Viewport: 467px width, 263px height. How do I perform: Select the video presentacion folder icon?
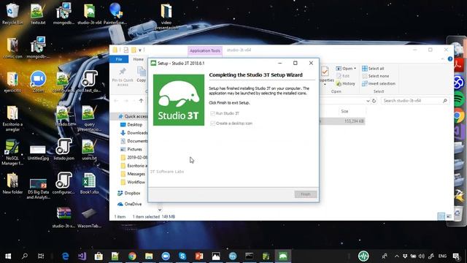point(166,16)
